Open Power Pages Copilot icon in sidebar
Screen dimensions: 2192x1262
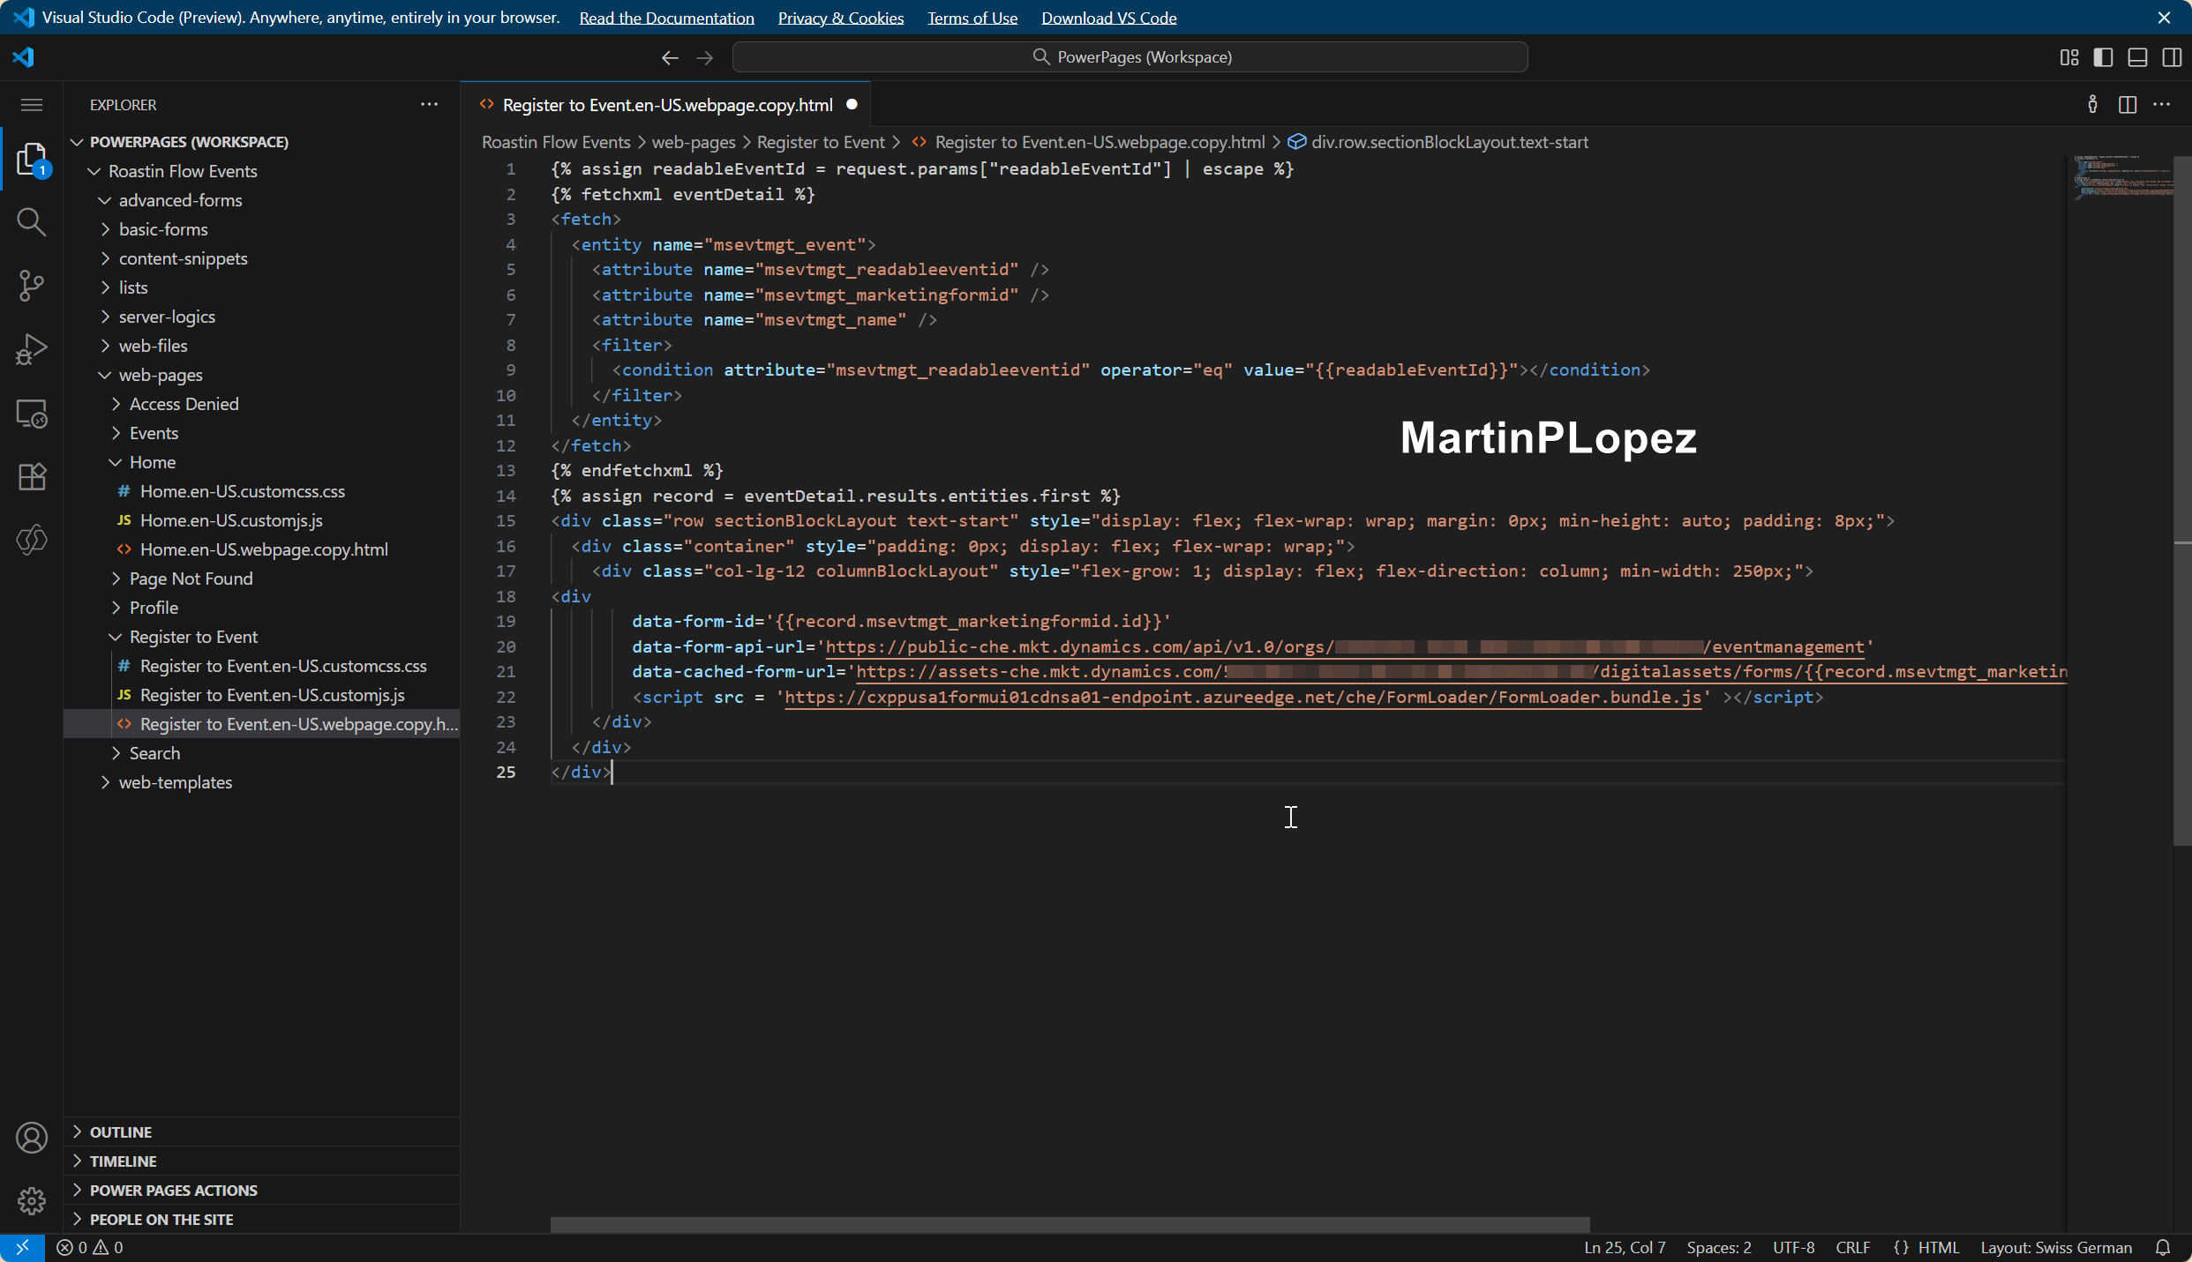[x=31, y=540]
